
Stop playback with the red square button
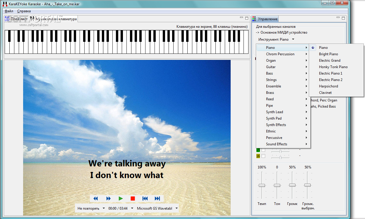[x=133, y=199]
